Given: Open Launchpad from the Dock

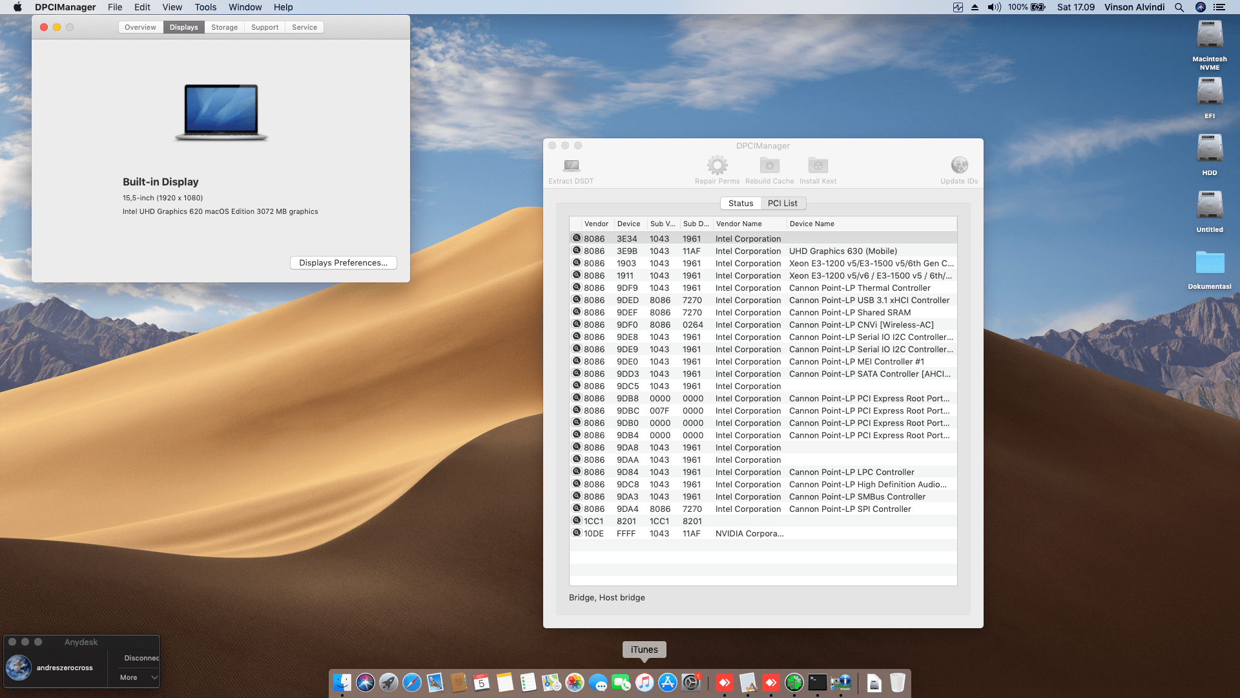Looking at the screenshot, I should click(389, 682).
